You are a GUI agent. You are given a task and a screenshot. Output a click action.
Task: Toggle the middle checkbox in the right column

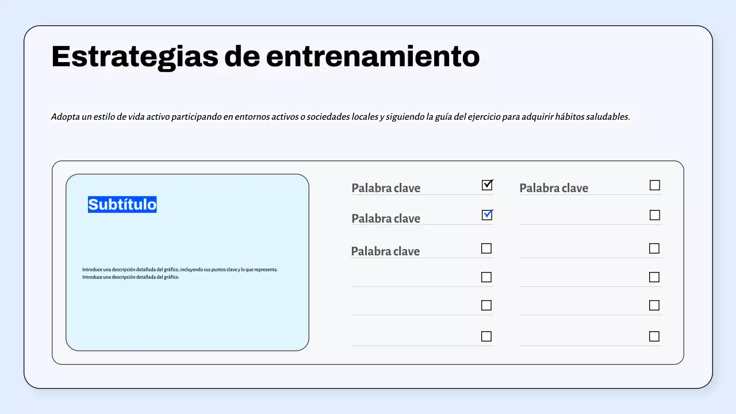pyautogui.click(x=655, y=248)
